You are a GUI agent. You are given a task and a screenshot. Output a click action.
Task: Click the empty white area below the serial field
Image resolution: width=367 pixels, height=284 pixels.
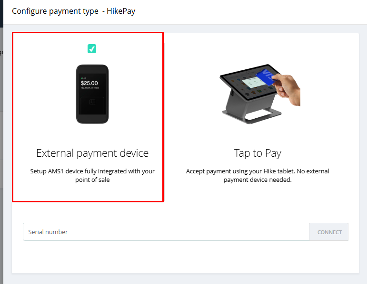pyautogui.click(x=185, y=257)
